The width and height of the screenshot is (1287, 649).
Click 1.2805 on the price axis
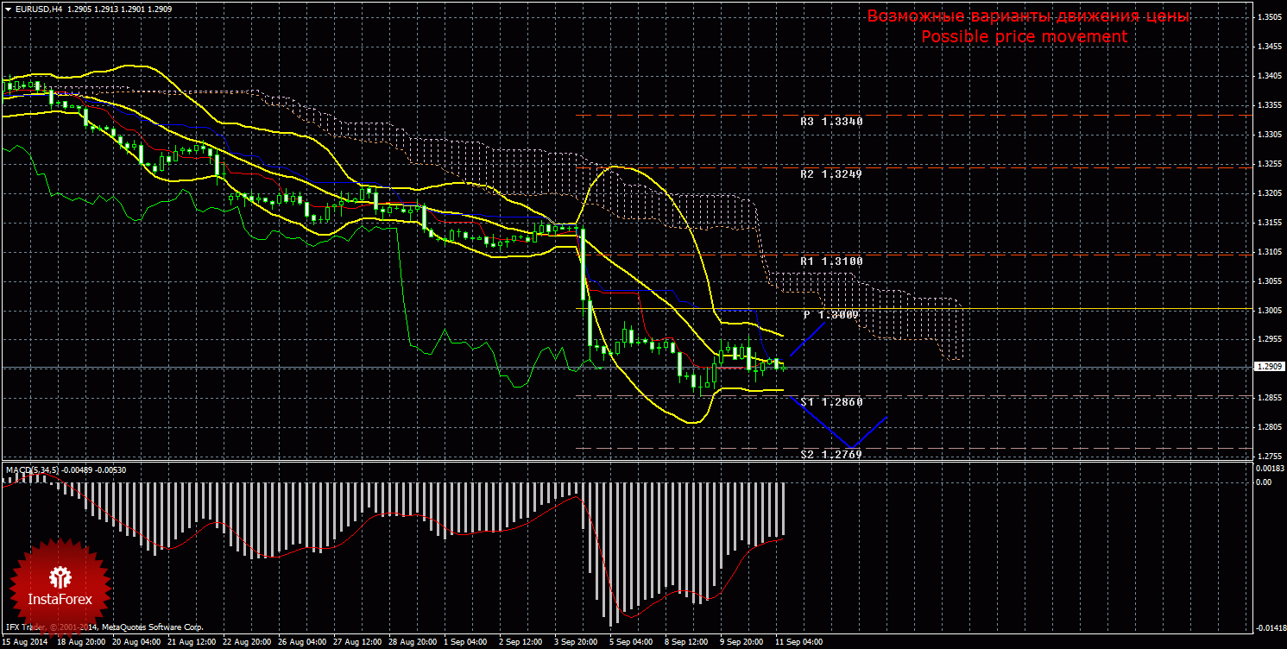point(1271,427)
